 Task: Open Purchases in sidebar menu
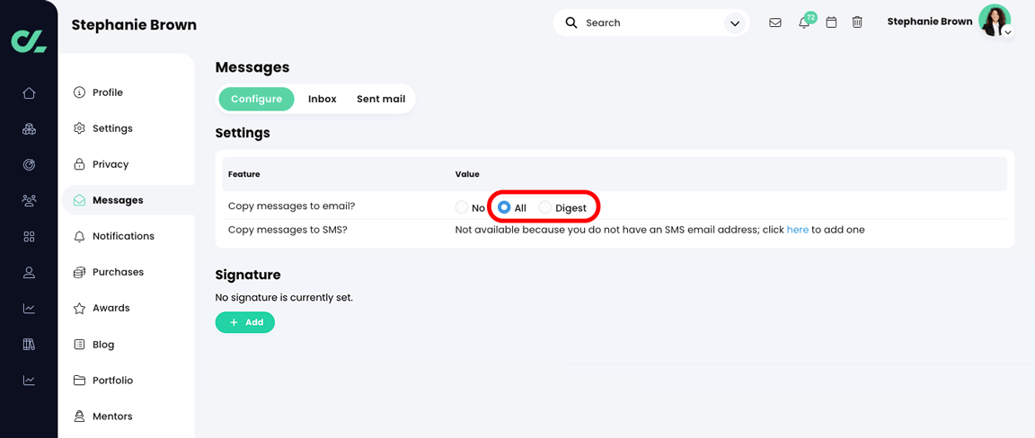(119, 272)
